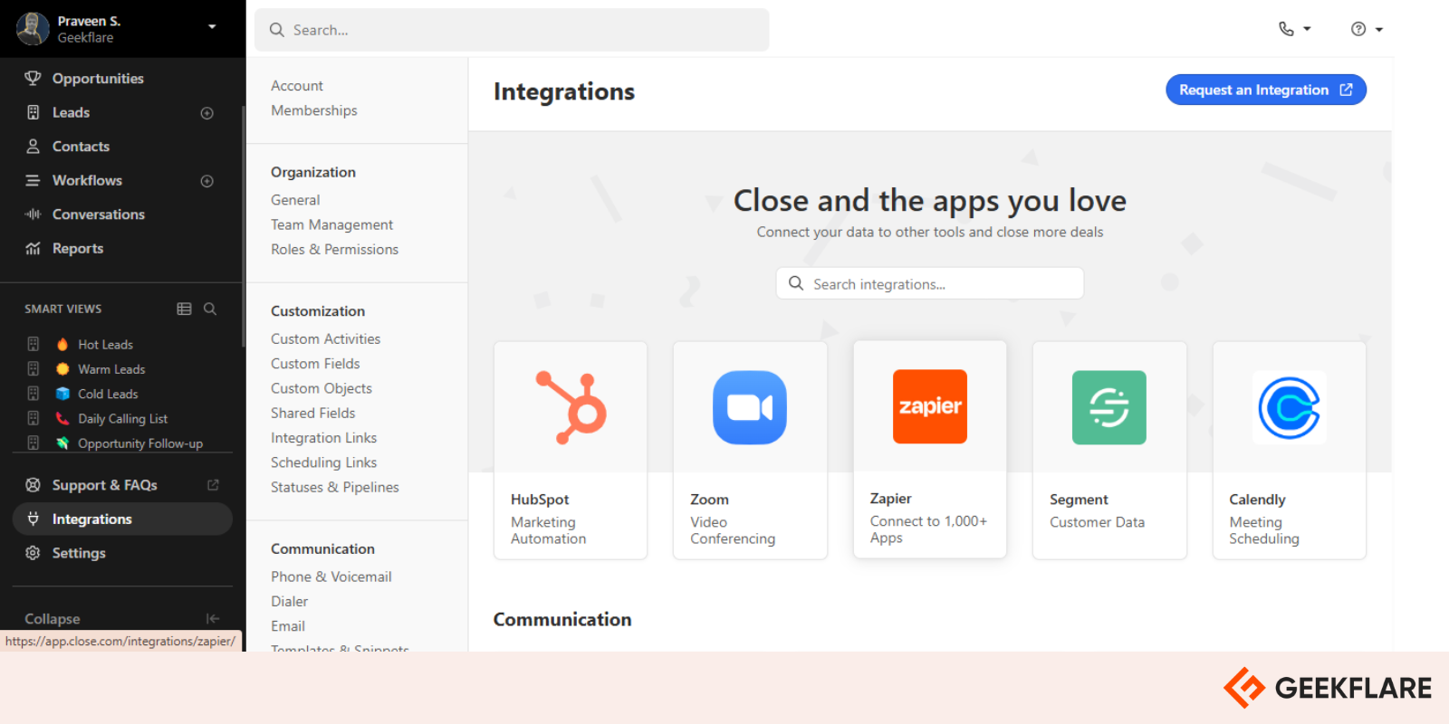1449x724 pixels.
Task: Open Reports in the sidebar
Action: 78,248
